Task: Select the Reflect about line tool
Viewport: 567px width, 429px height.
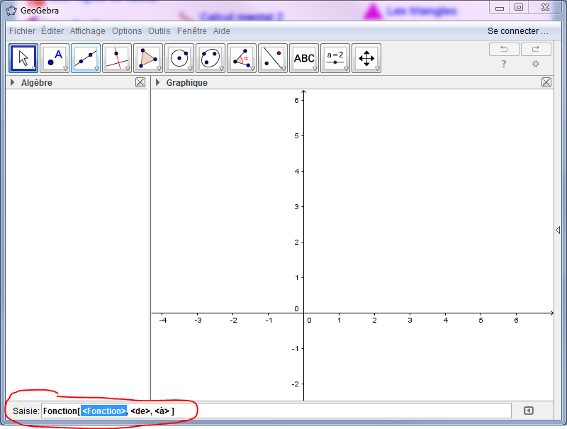Action: 273,58
